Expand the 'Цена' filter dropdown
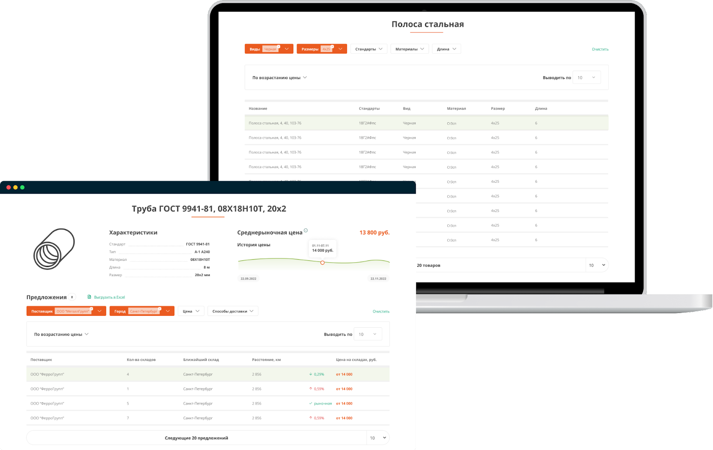Viewport: 713px width, 450px height. pos(191,311)
